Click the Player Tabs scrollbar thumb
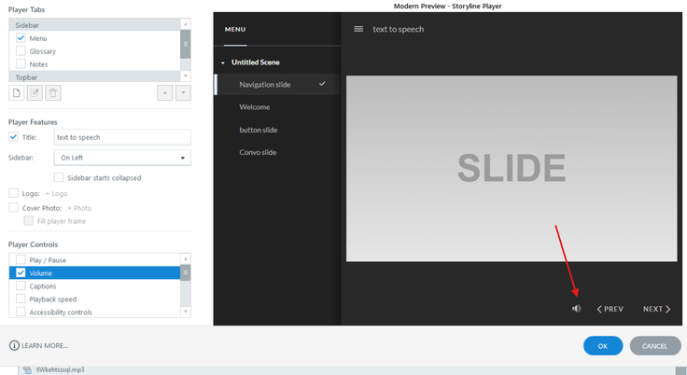The height and width of the screenshot is (375, 687). point(186,44)
